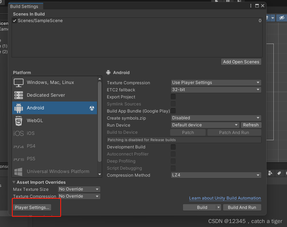Toggle the Symlink Sources checkbox
This screenshot has width=287, height=227.
coord(173,104)
